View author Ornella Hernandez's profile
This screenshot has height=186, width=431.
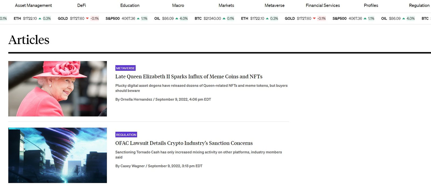(136, 99)
